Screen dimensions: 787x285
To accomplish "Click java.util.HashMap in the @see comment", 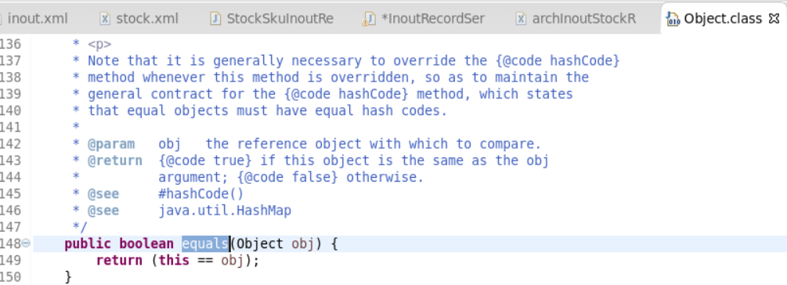I will (x=225, y=211).
